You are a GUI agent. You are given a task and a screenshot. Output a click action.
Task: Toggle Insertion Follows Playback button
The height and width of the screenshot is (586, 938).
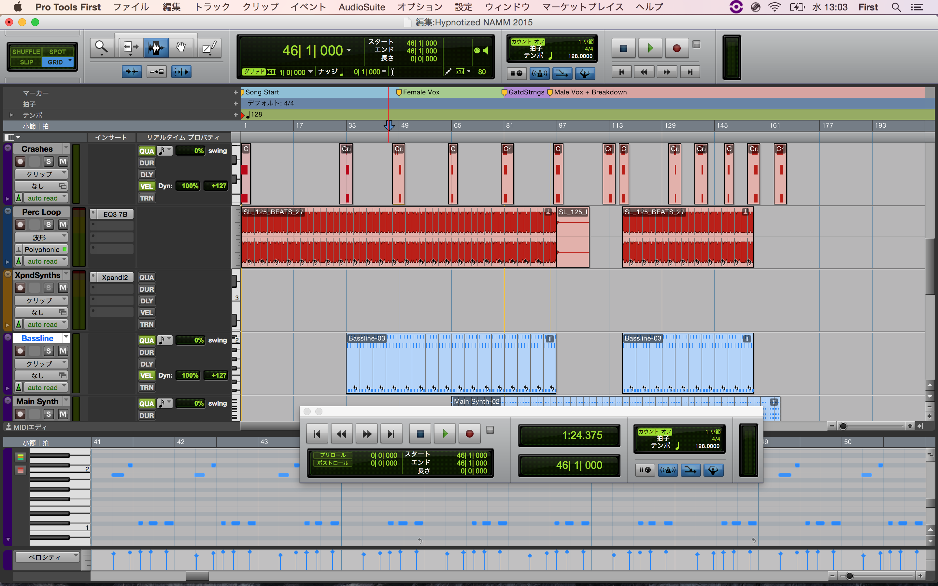click(181, 72)
